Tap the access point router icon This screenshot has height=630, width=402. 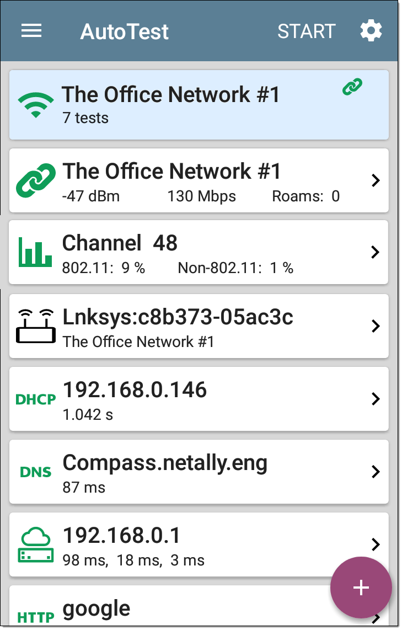pos(36,326)
